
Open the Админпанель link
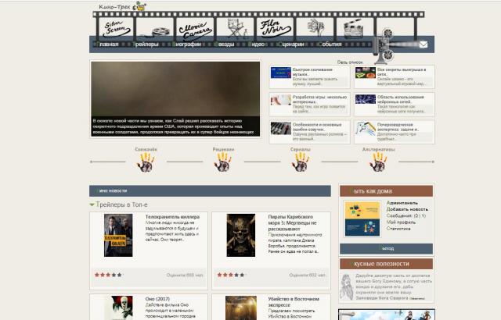coord(402,203)
